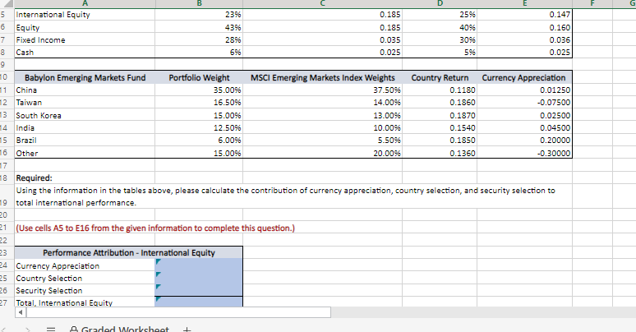Select column F header
Viewport: 636px width, 332px height.
pos(592,3)
